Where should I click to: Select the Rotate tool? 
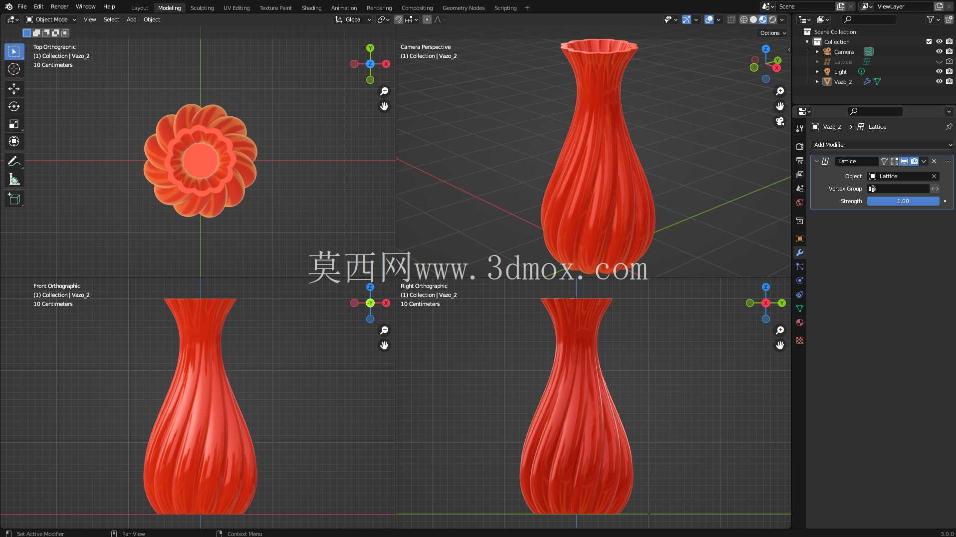click(x=14, y=106)
